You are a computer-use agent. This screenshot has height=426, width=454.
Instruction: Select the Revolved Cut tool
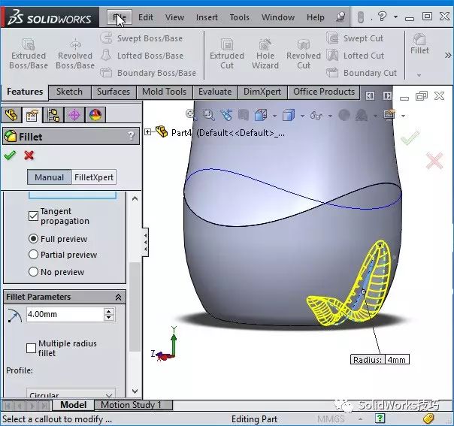[304, 54]
